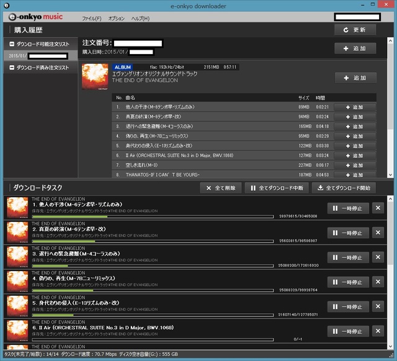Click the refresh 更新 button

[x=355, y=30]
